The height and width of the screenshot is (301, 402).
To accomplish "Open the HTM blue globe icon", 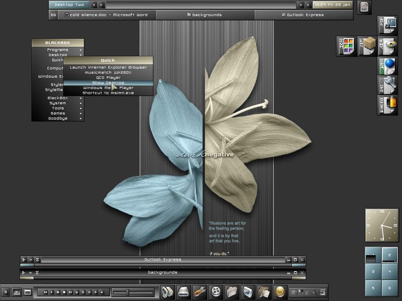I will (x=388, y=66).
